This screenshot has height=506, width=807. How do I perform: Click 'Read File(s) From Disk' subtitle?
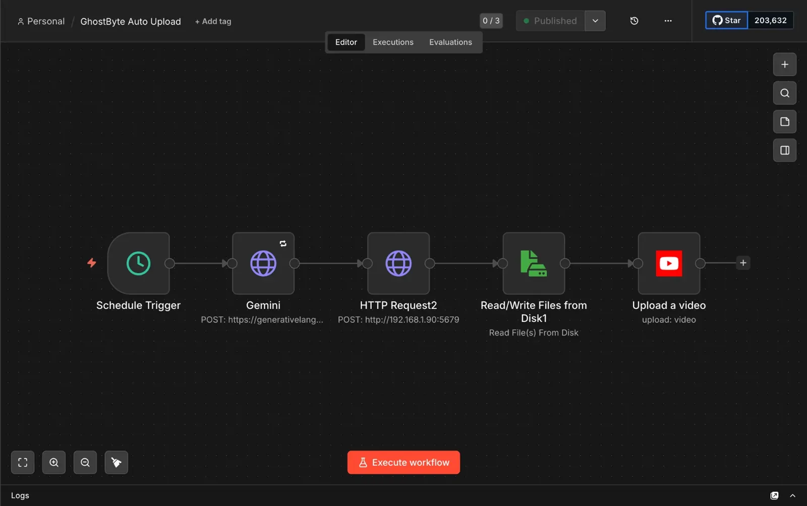[x=534, y=333]
